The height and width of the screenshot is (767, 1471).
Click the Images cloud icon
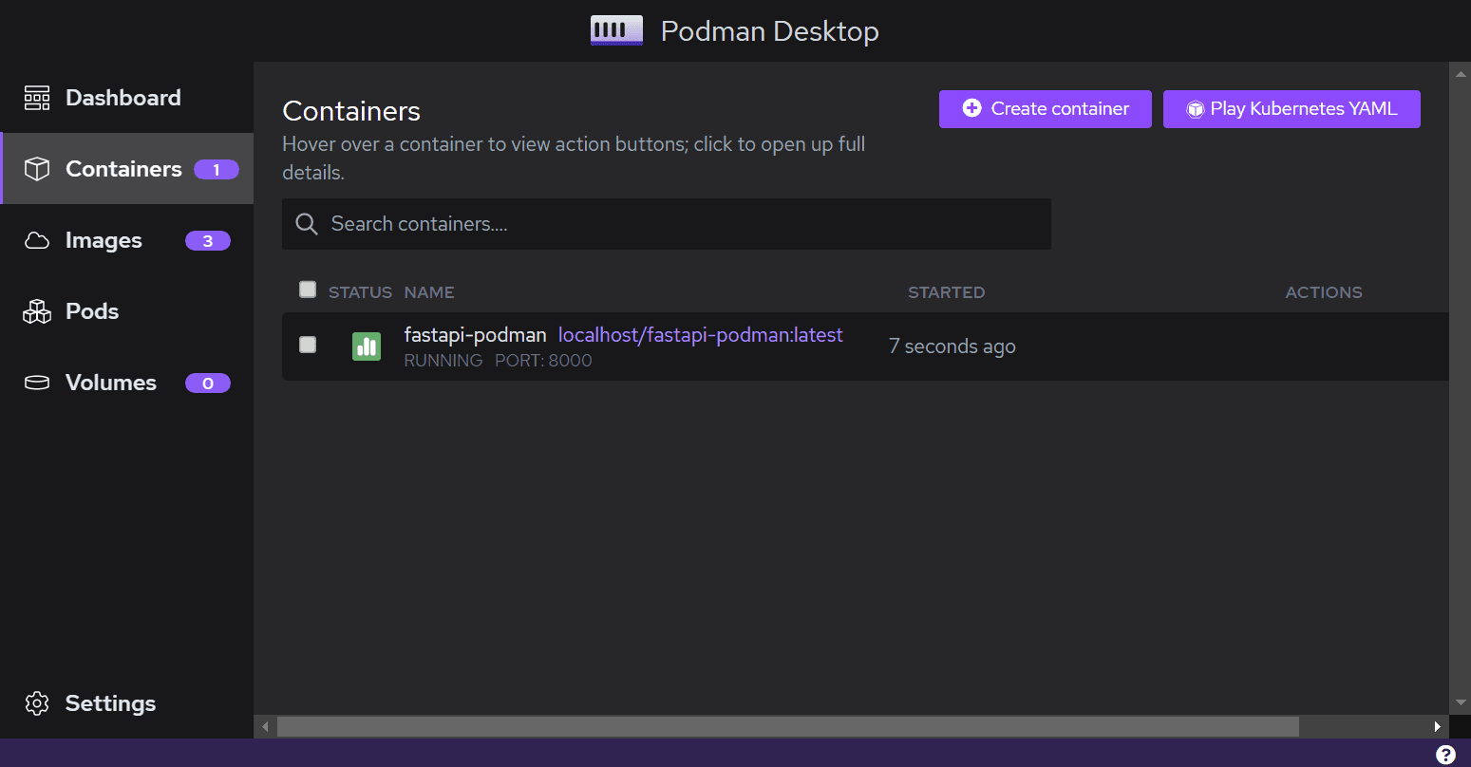coord(37,240)
